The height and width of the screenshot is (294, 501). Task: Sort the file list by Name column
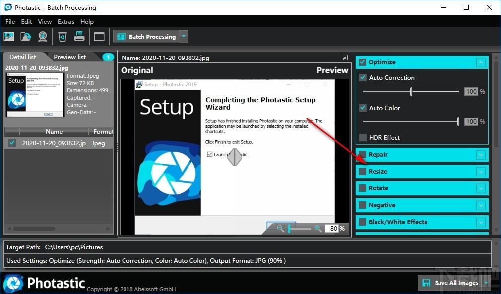click(x=54, y=131)
